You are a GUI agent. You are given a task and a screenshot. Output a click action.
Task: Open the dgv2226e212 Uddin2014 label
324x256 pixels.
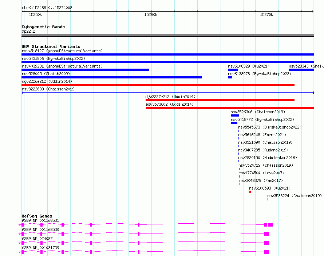(47, 81)
